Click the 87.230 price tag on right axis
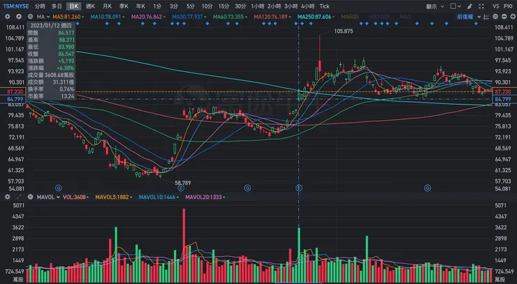The height and width of the screenshot is (284, 517). 503,91
